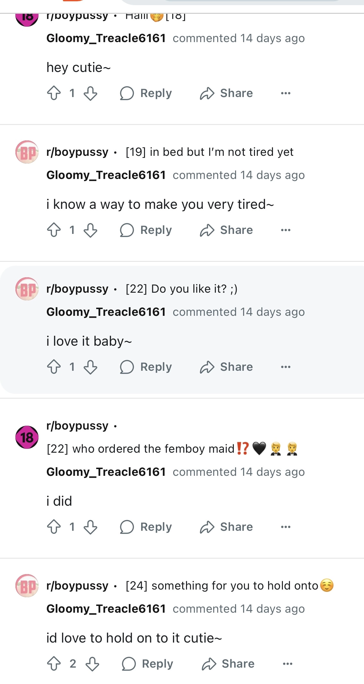Screen dimensions: 364x684
Task: Downvote the "hey cutie~" comment
Action: click(90, 93)
